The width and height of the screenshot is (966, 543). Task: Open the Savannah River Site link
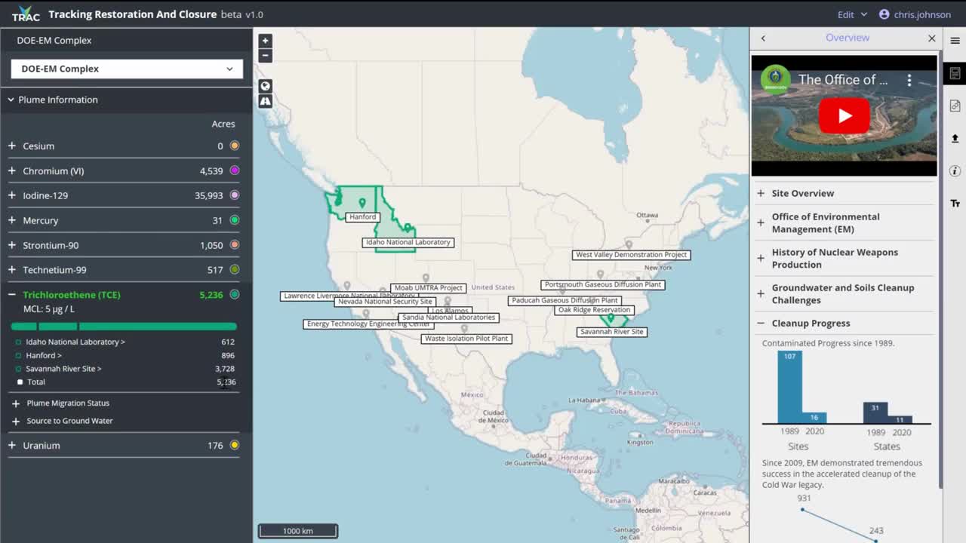point(63,369)
